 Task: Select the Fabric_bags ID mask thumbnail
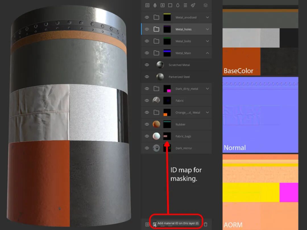(x=167, y=136)
